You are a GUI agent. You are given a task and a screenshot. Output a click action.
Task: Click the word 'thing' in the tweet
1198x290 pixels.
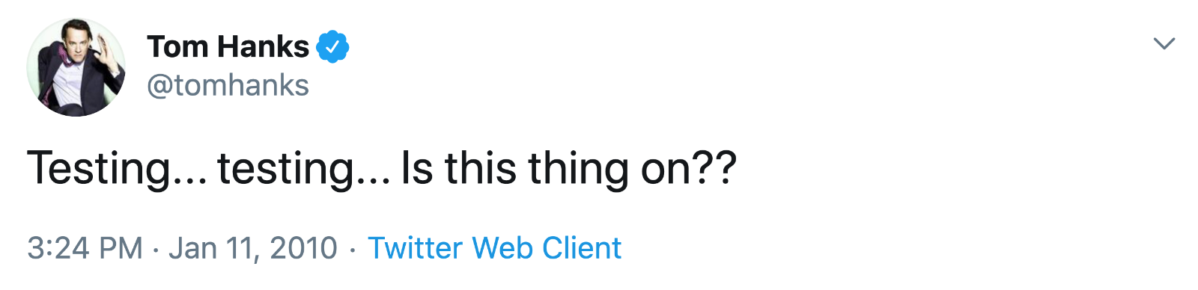pos(578,168)
